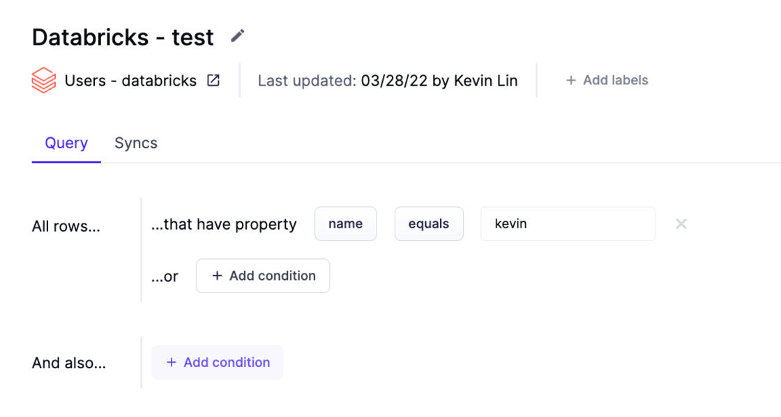781x417 pixels.
Task: Open the Syncs tab
Action: tap(136, 143)
